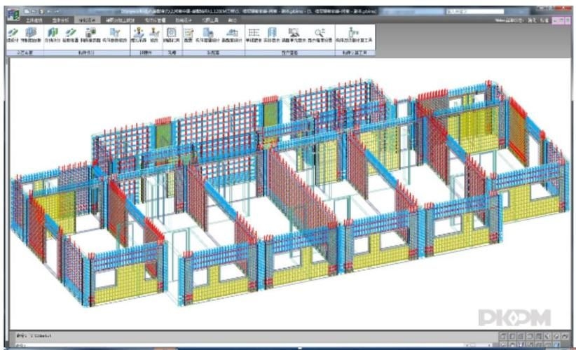The image size is (576, 350).
Task: Select the currently highlighted ribbon tab
Action: coord(86,21)
